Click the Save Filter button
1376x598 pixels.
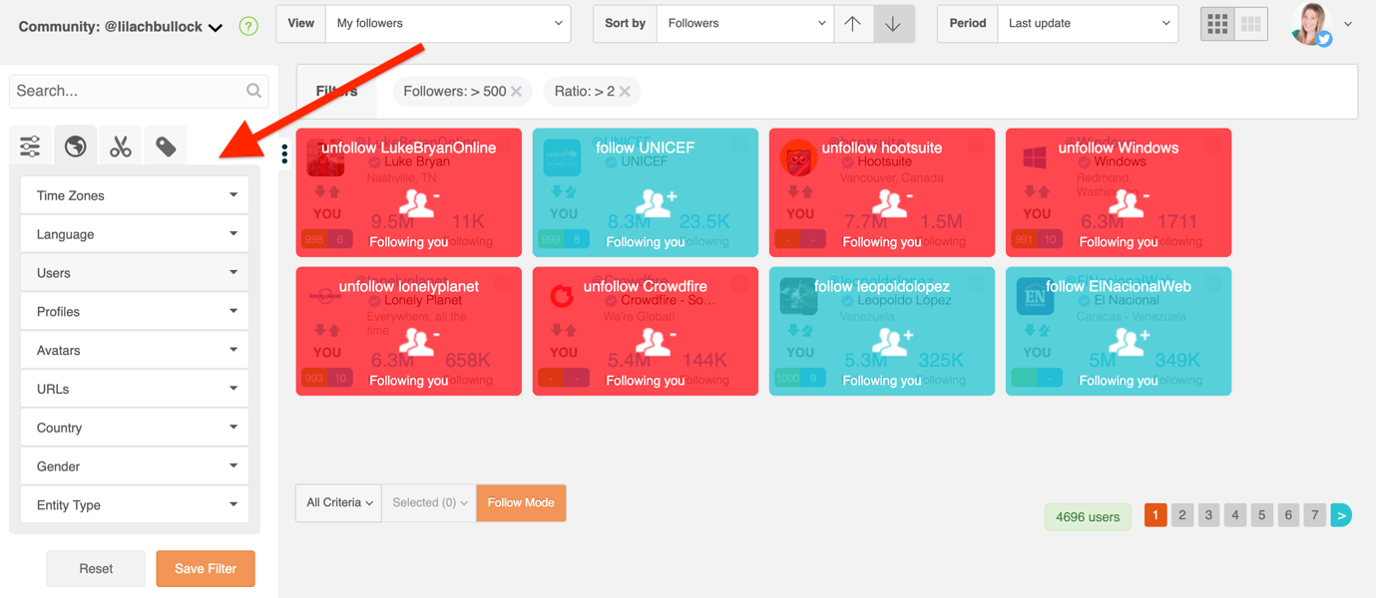pos(206,568)
